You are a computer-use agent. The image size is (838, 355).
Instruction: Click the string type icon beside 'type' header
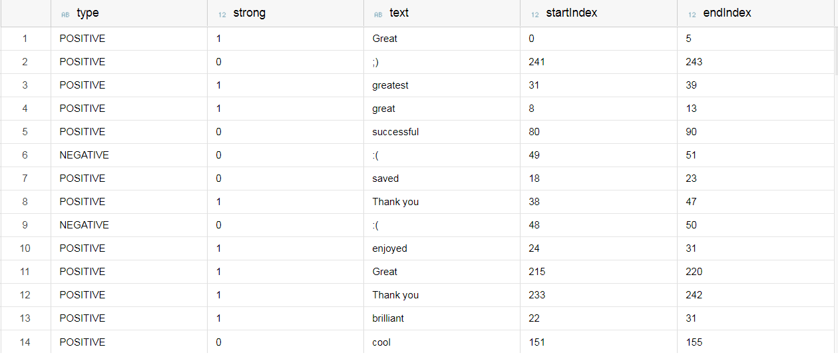tap(65, 14)
